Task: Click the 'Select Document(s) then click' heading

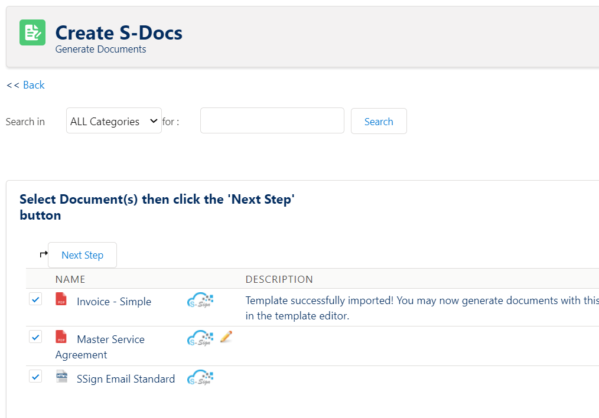Action: point(157,207)
